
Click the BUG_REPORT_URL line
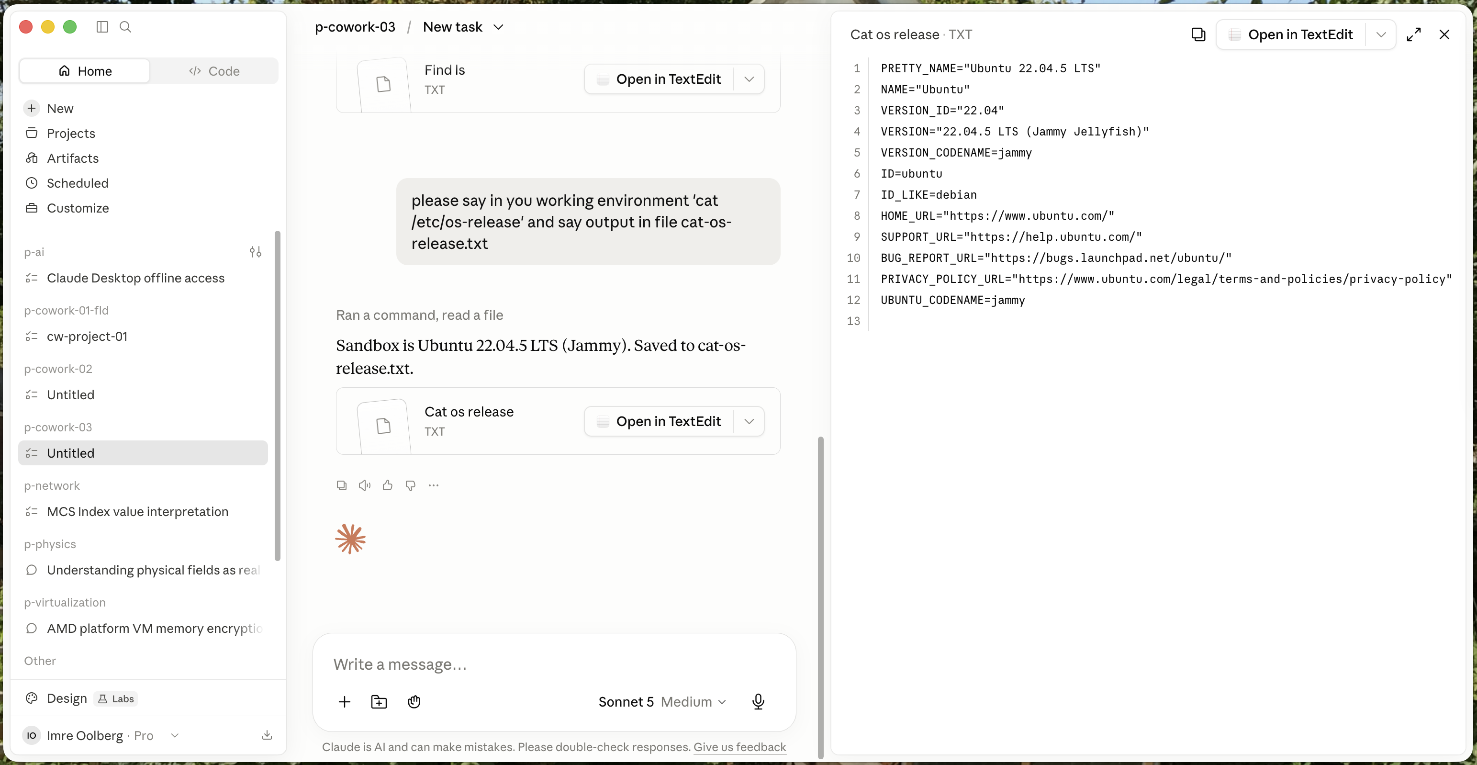1056,258
